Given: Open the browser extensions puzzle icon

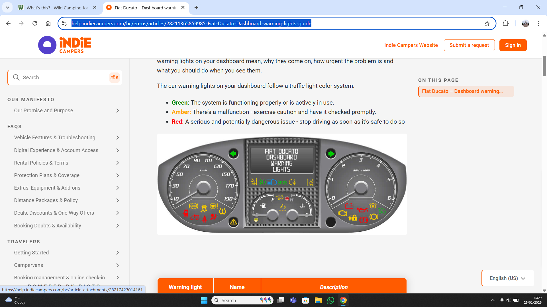Looking at the screenshot, I should (506, 23).
